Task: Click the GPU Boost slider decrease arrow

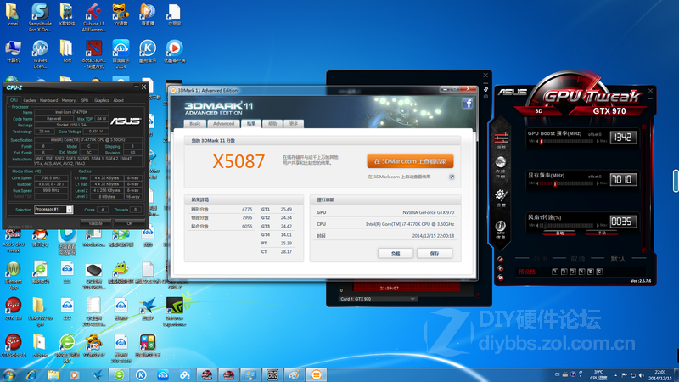Action: pos(537,141)
